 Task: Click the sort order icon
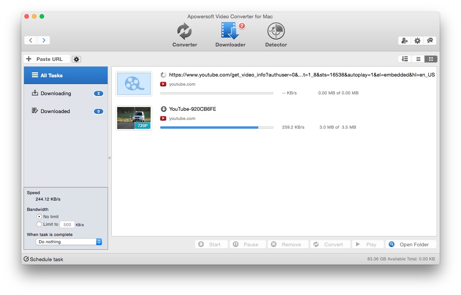[x=405, y=59]
